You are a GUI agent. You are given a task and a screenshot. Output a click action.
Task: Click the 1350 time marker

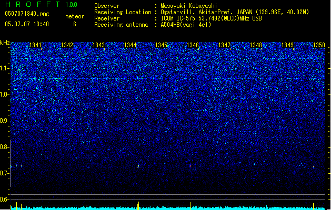tap(319, 45)
